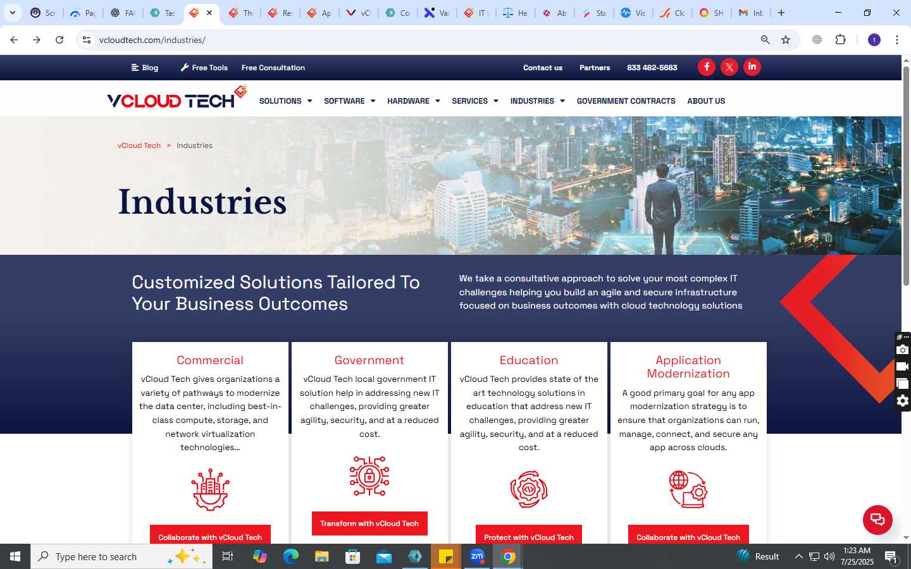Open the Mail app from the taskbar
Viewport: 911px width, 569px height.
tap(384, 556)
